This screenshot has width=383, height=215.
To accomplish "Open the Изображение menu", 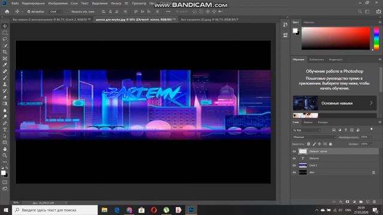I will point(58,4).
